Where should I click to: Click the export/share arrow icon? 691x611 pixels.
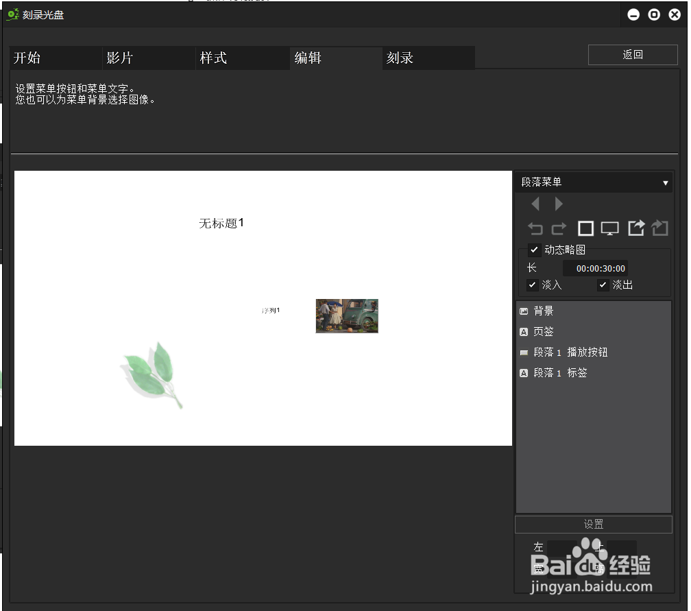(636, 228)
